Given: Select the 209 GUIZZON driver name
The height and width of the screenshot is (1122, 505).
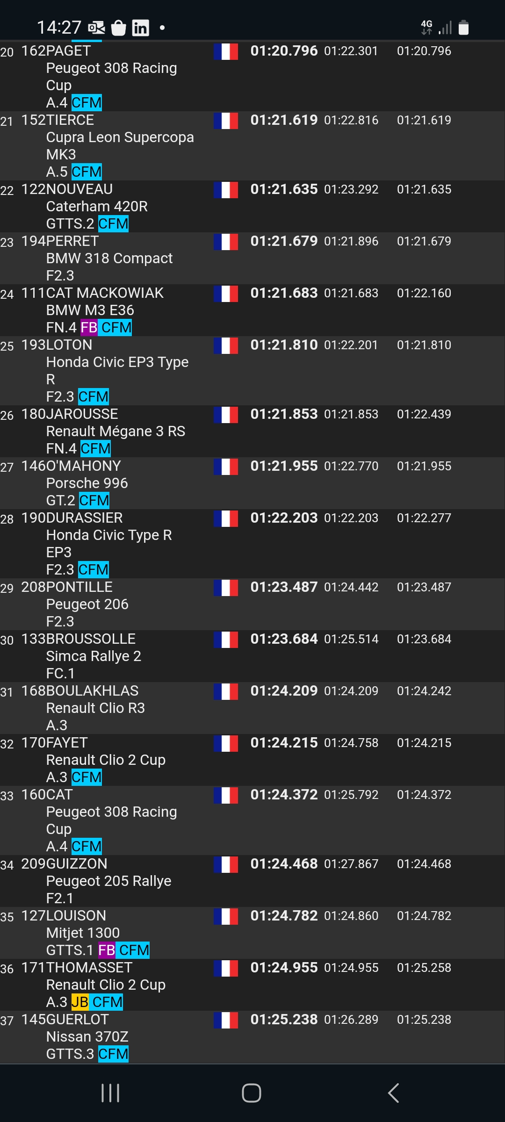Looking at the screenshot, I should (64, 864).
